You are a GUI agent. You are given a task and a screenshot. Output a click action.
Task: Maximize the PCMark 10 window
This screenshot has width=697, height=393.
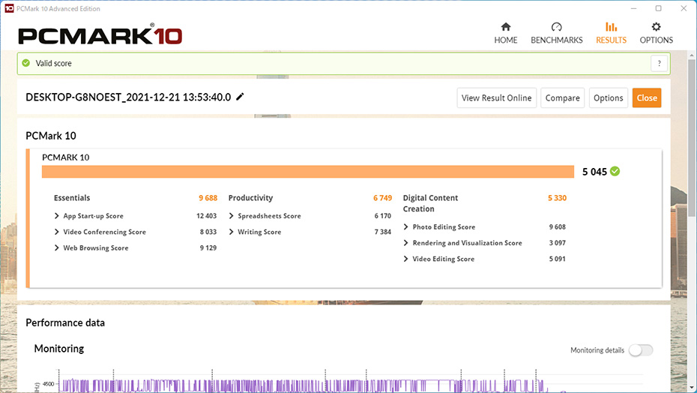click(x=658, y=8)
